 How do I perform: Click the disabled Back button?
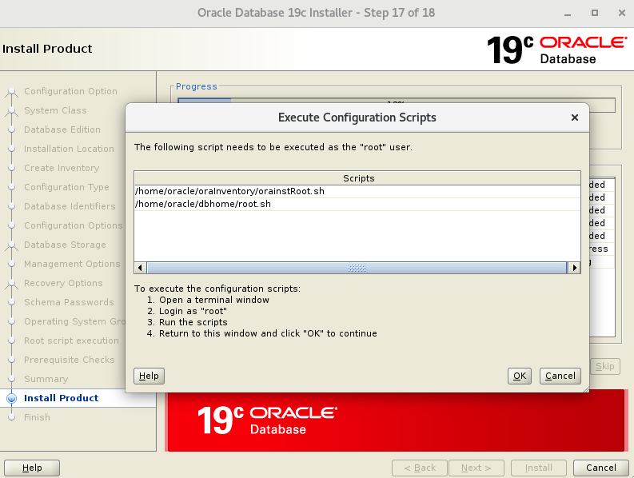(x=420, y=468)
